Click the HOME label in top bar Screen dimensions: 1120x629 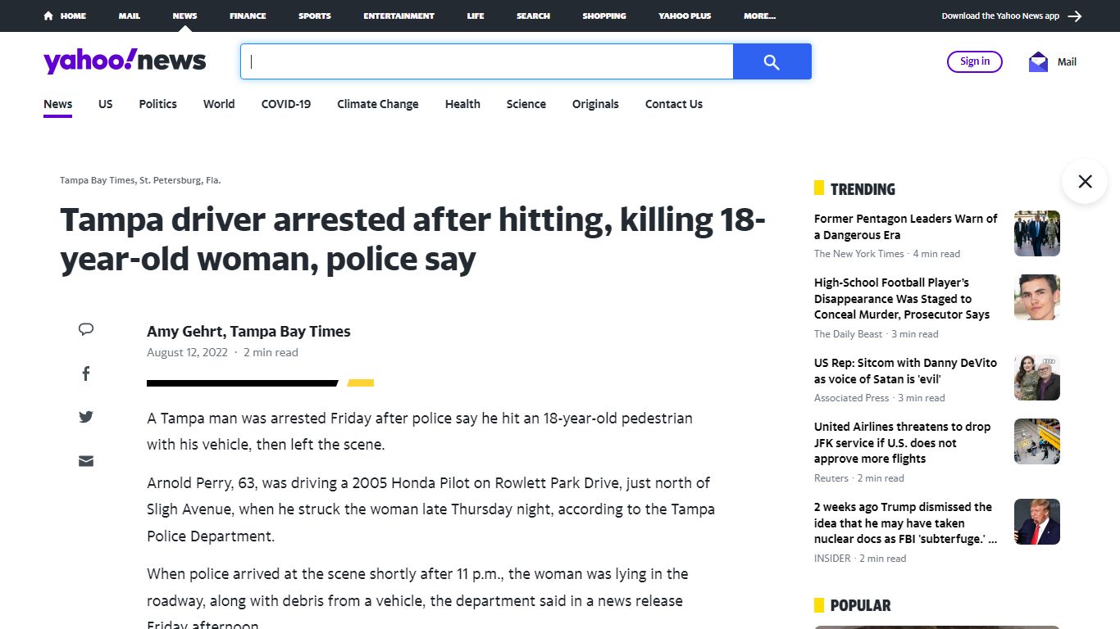point(73,16)
